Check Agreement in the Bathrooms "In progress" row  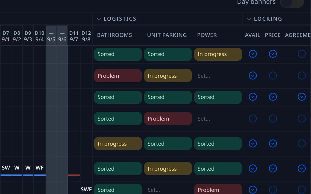(302, 143)
